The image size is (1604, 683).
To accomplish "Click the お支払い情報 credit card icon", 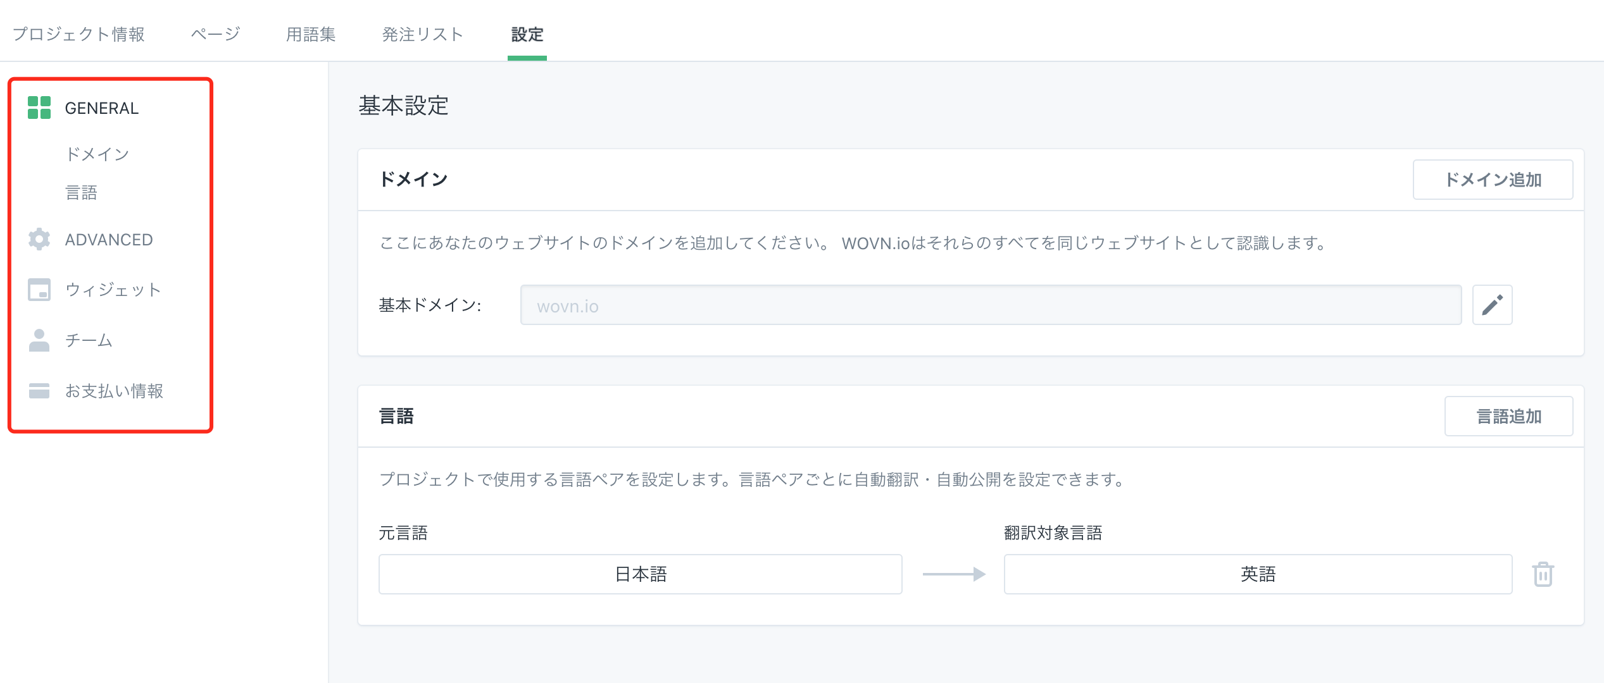I will [x=39, y=391].
